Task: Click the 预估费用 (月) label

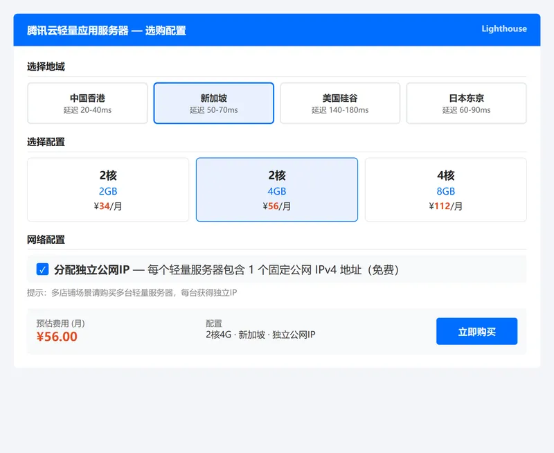Action: click(60, 323)
